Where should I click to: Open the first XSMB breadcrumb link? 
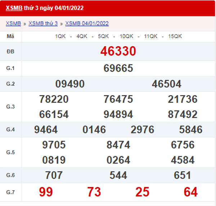[13, 24]
